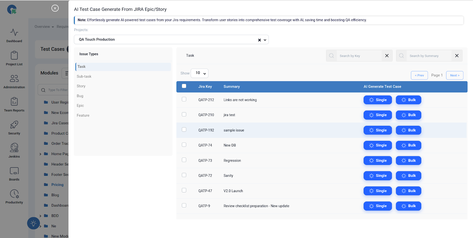
Task: Clear selected project QA Touch Production
Action: 260,40
